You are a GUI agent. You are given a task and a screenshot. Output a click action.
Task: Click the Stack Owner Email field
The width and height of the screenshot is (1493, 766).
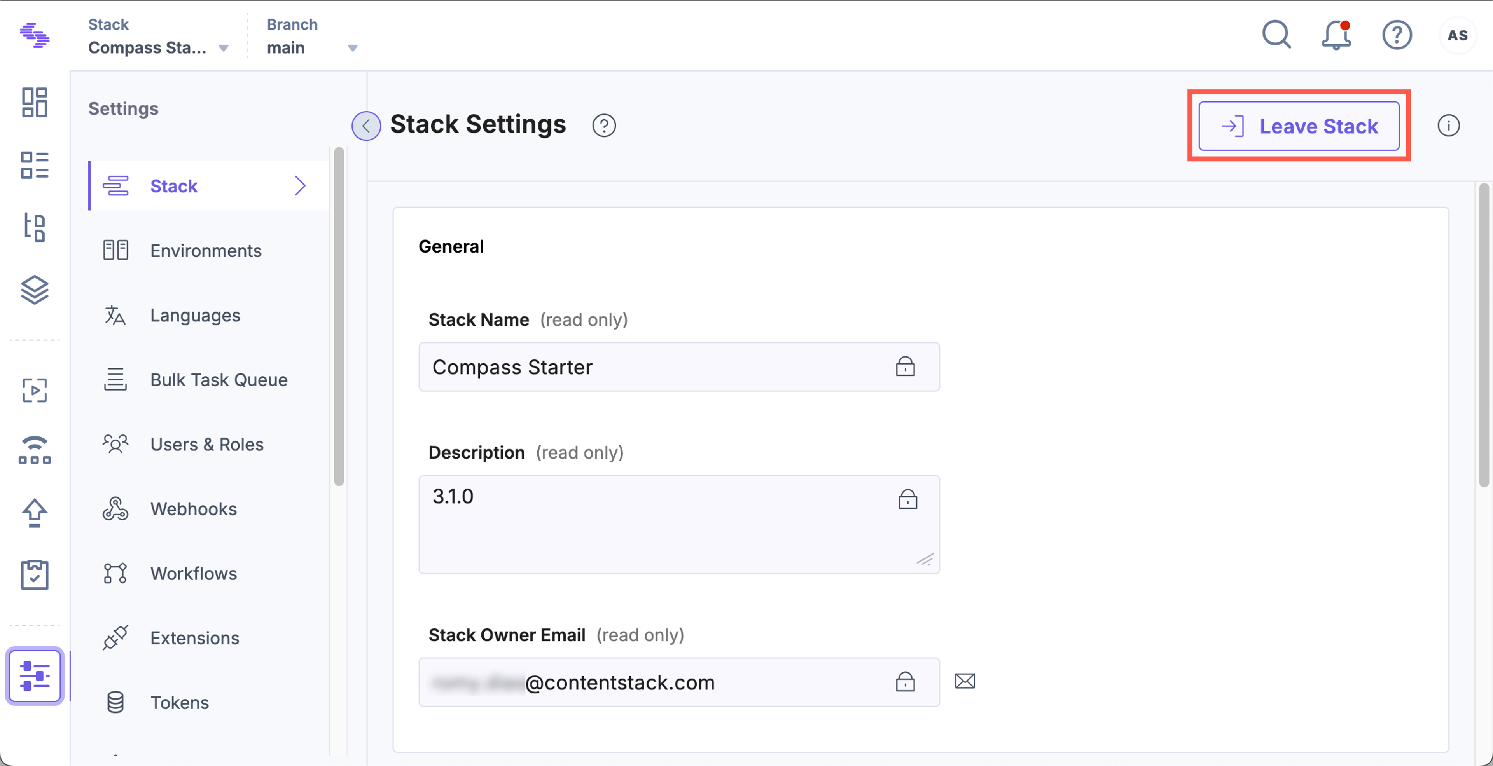[x=679, y=682]
